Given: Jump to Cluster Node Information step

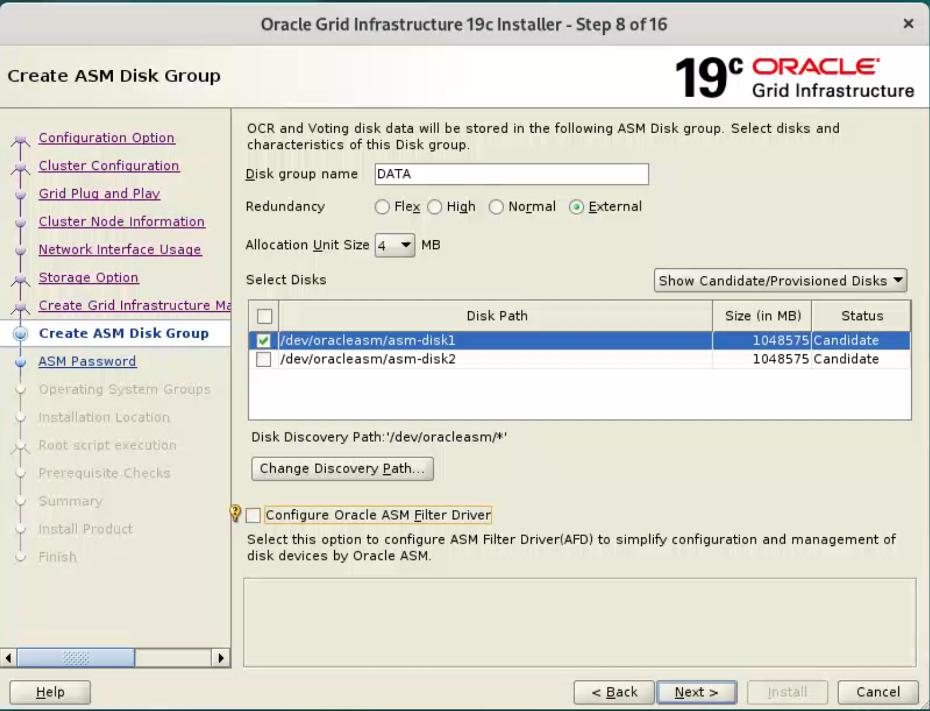Looking at the screenshot, I should tap(121, 222).
